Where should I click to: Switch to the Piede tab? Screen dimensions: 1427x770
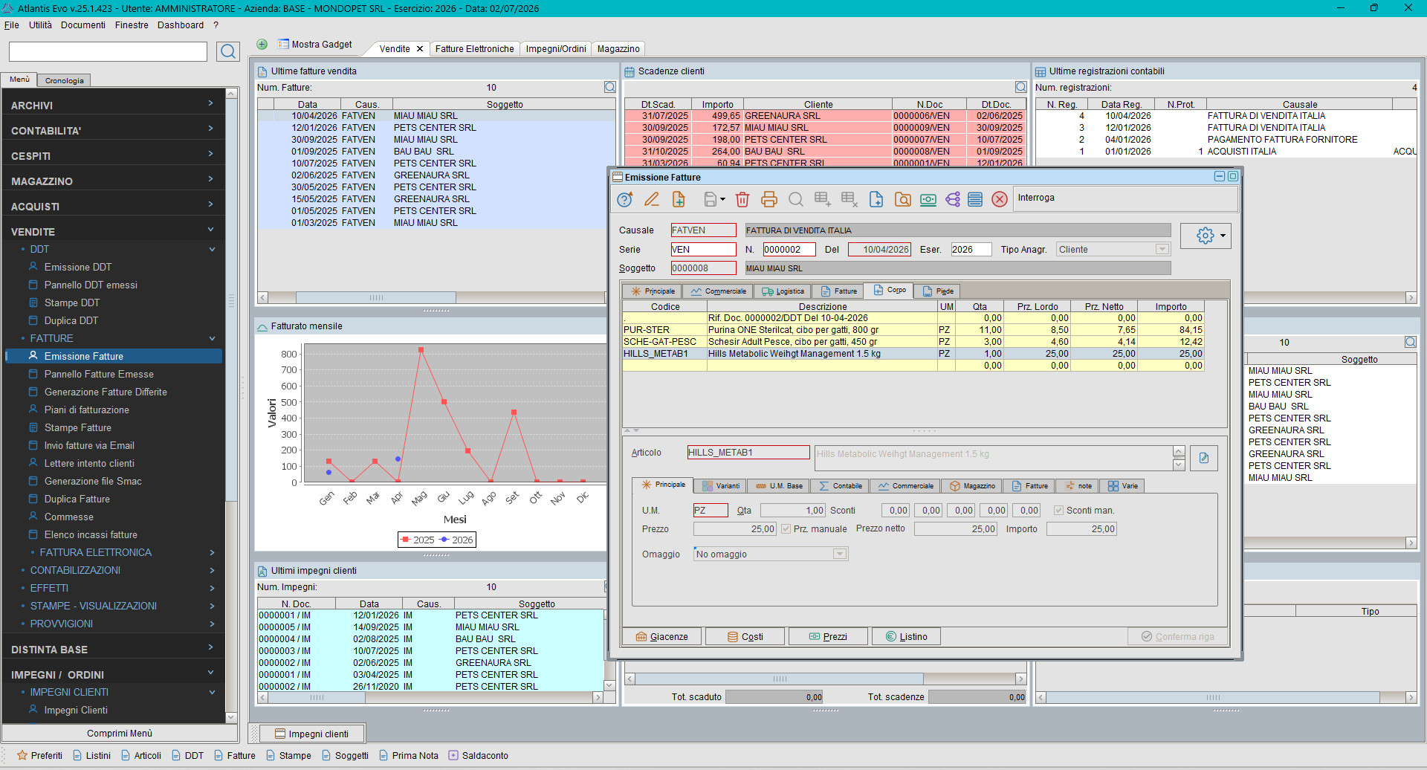tap(938, 291)
